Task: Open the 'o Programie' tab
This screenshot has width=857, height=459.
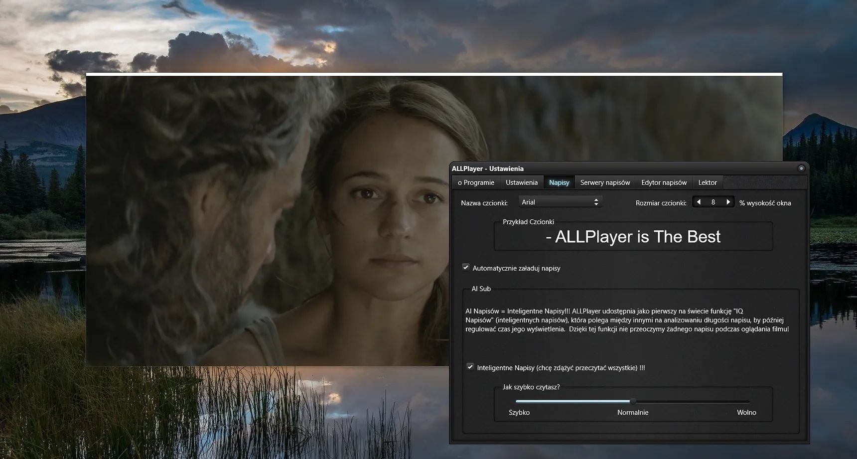Action: click(475, 182)
